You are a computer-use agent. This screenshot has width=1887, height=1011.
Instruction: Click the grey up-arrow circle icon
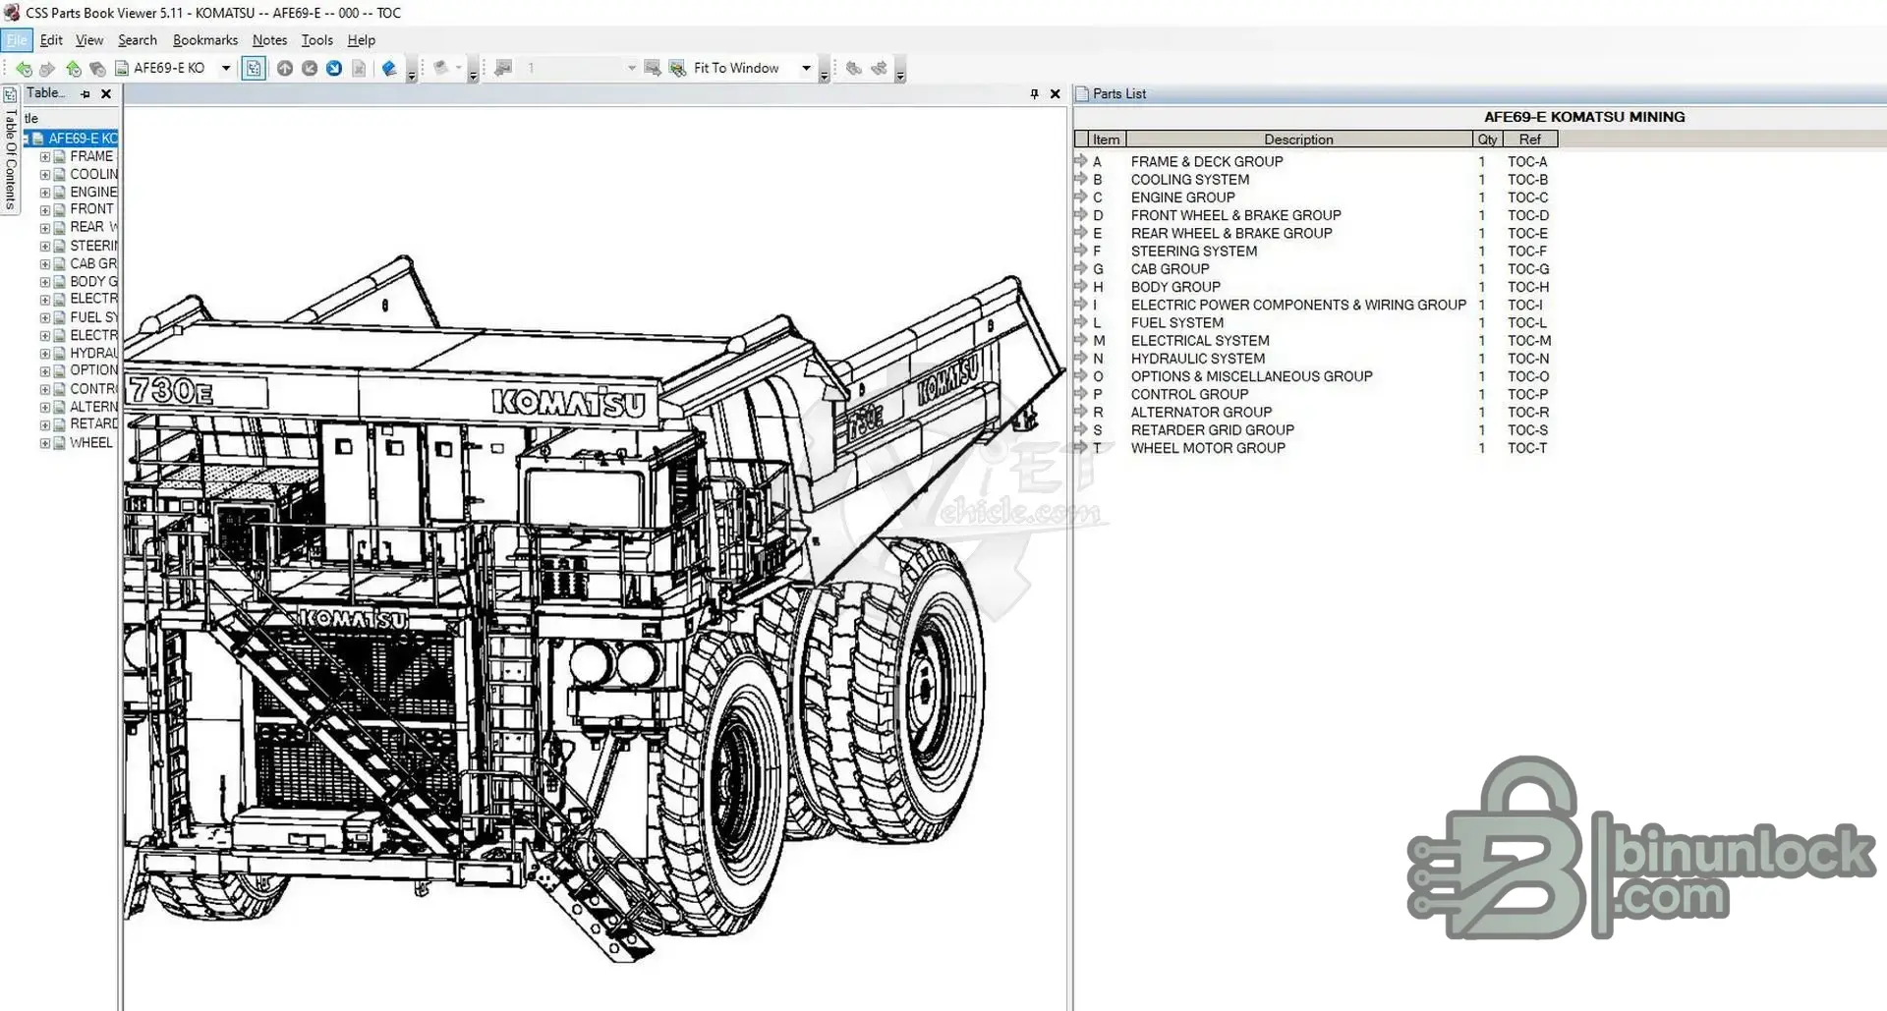click(285, 68)
